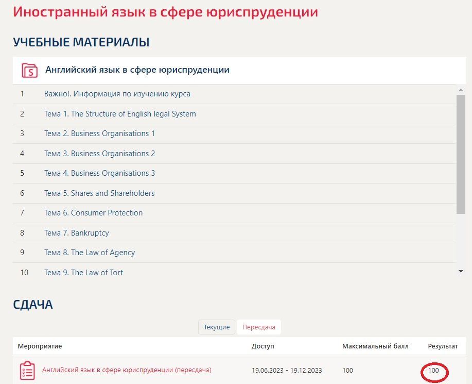Open Тема 9. The Law of Tort
Image resolution: width=472 pixels, height=384 pixels.
83,273
